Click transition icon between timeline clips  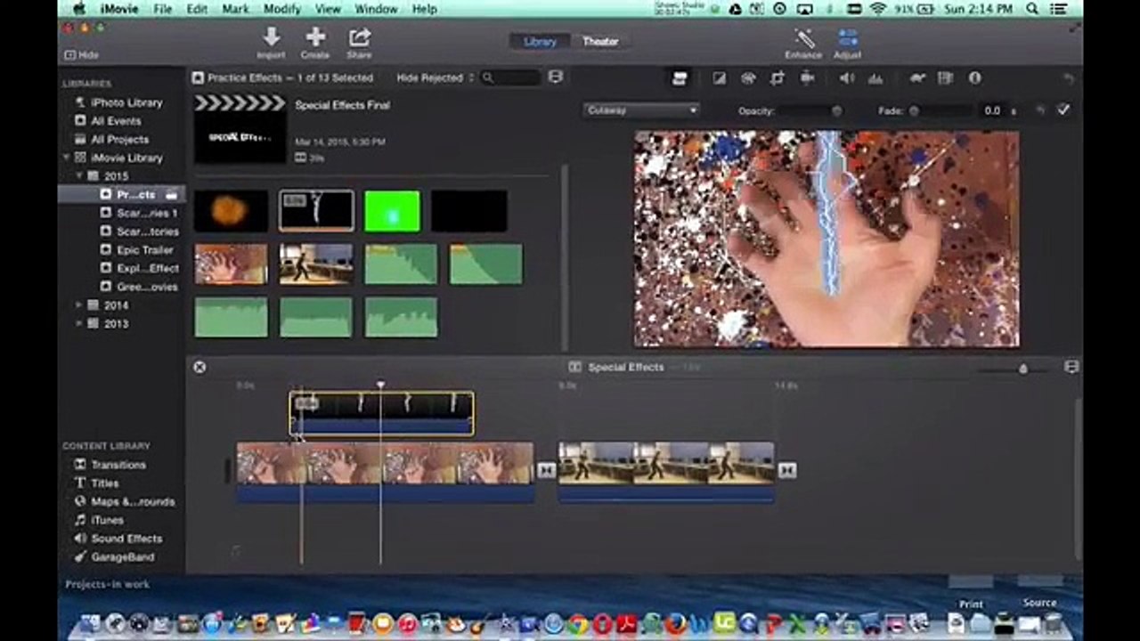[546, 470]
